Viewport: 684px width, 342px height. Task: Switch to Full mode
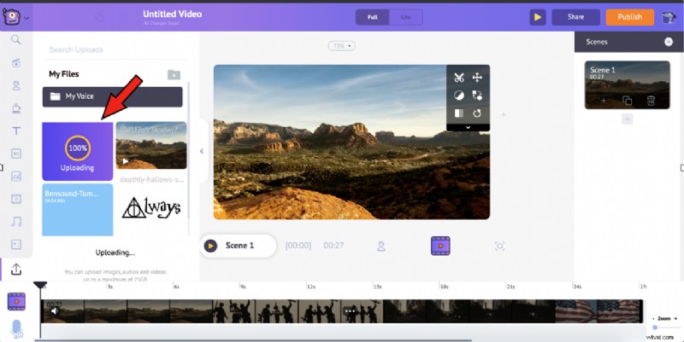click(372, 17)
